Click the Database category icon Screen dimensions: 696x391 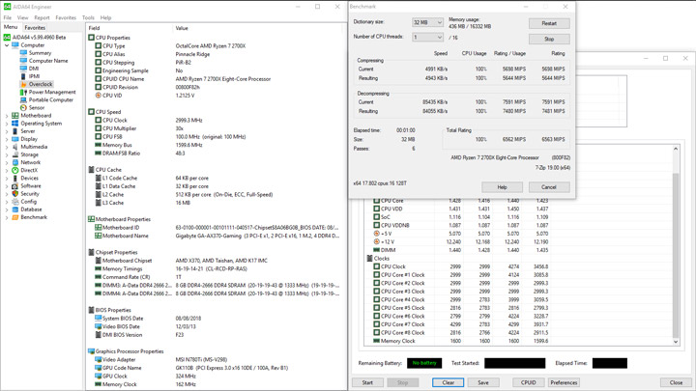[15, 209]
